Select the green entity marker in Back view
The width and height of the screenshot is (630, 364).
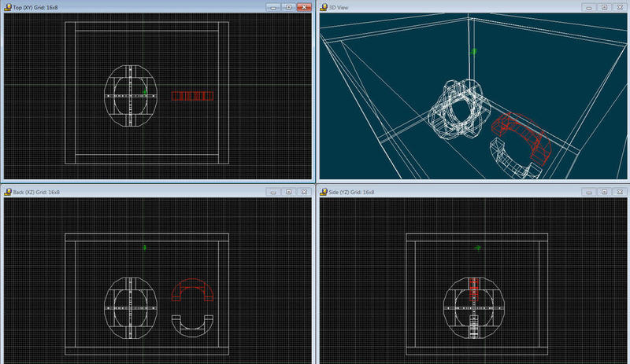(x=144, y=248)
